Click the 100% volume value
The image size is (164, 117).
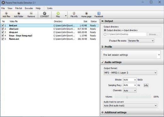[156, 97]
